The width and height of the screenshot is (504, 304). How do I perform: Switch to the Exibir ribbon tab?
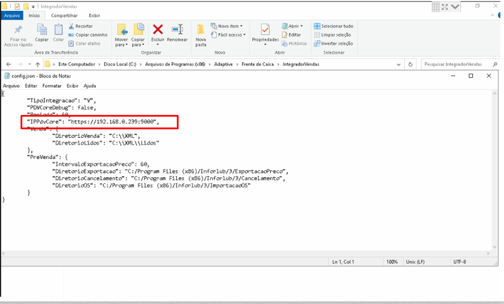point(94,16)
